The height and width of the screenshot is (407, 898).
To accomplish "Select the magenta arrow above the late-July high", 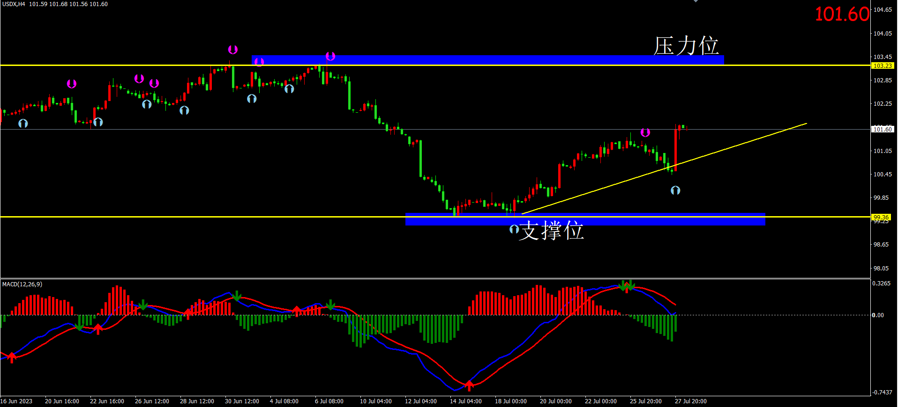I will 645,133.
